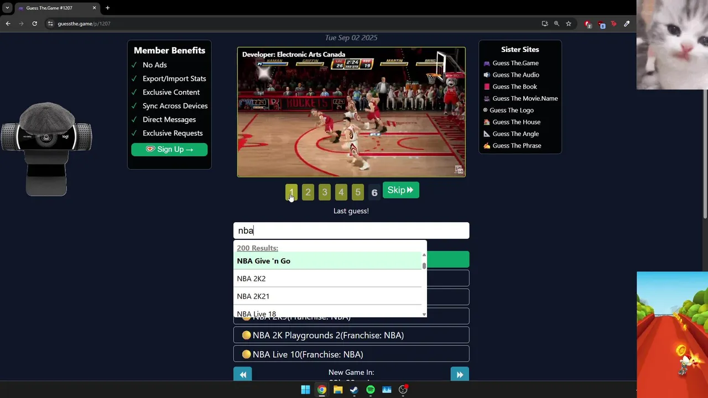Bookmark this page with the star icon

click(x=568, y=24)
